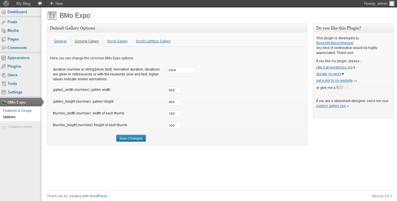397x201 pixels.
Task: Click the gallery_height input field
Action: coord(174,102)
